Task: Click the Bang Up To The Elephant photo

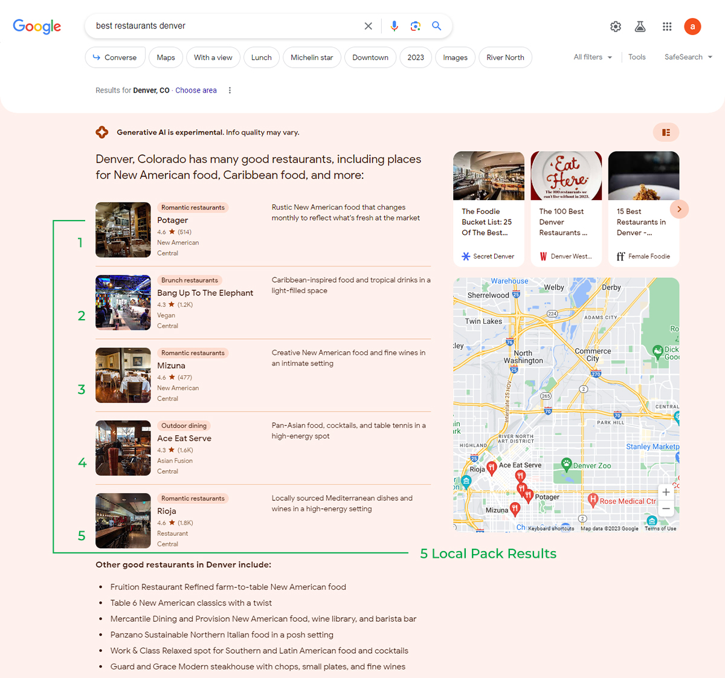Action: pos(123,303)
